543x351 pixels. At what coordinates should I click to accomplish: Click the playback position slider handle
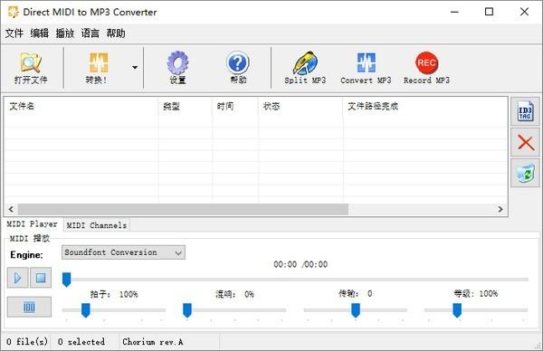pyautogui.click(x=66, y=280)
